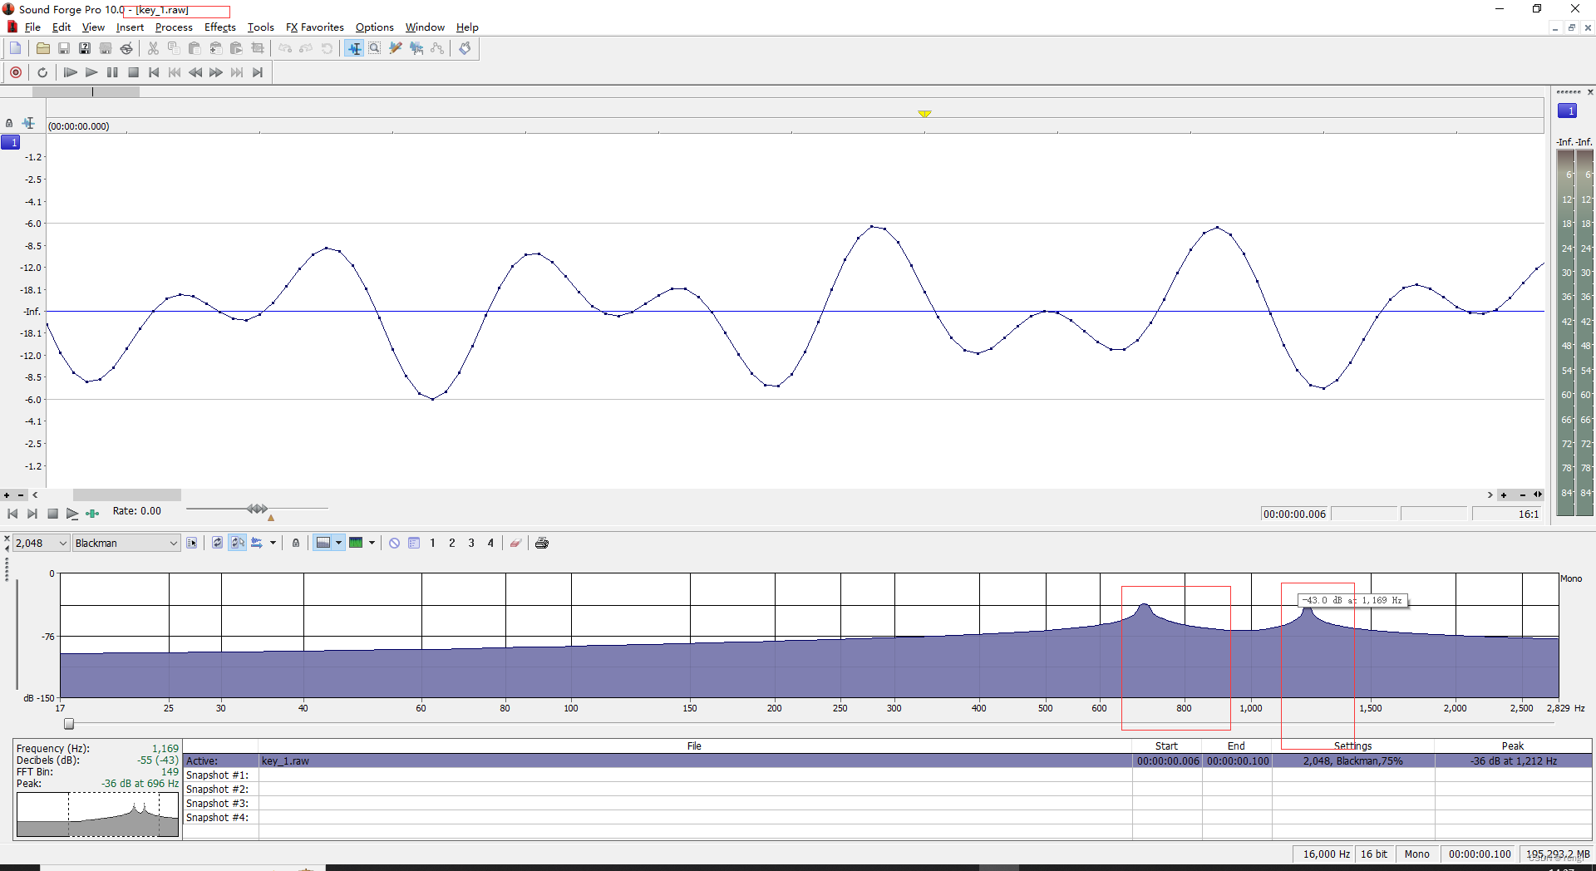1596x871 pixels.
Task: Open the Effects menu
Action: [x=220, y=27]
